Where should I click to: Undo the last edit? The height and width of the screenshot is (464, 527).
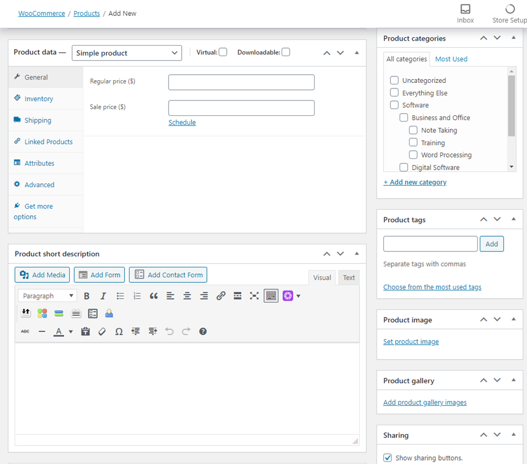pyautogui.click(x=170, y=332)
